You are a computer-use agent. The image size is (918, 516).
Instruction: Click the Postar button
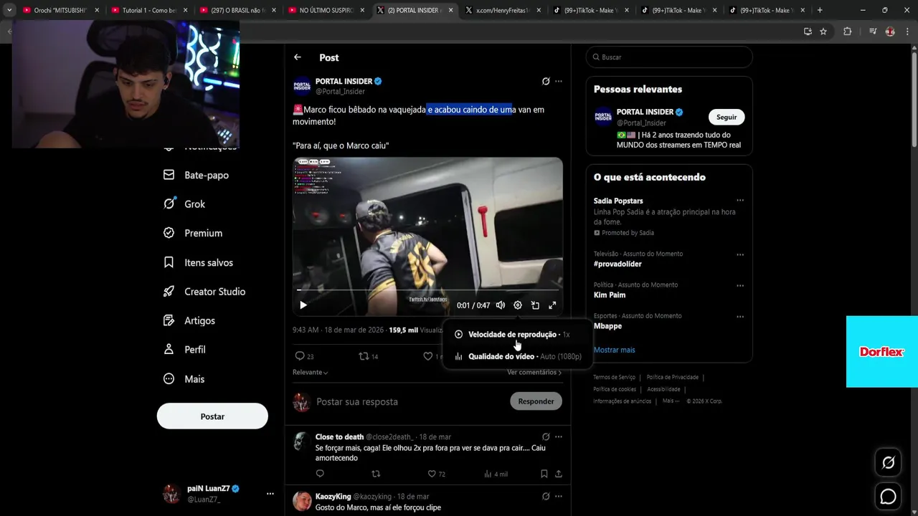(x=212, y=416)
